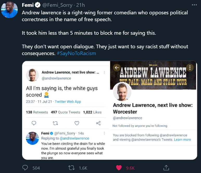Click the @Femi_Sorry handle in header
This screenshot has height=173, width=201.
click(x=57, y=5)
